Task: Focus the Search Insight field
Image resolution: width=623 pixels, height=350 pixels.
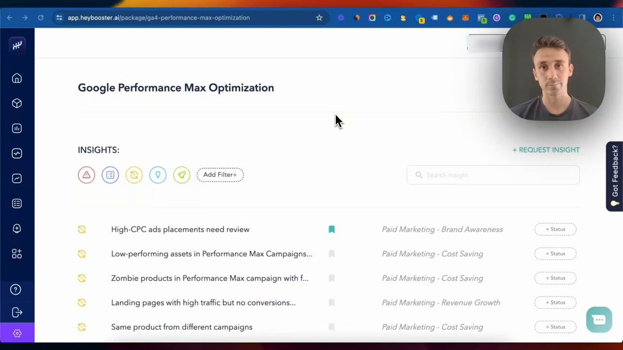Action: coord(493,175)
